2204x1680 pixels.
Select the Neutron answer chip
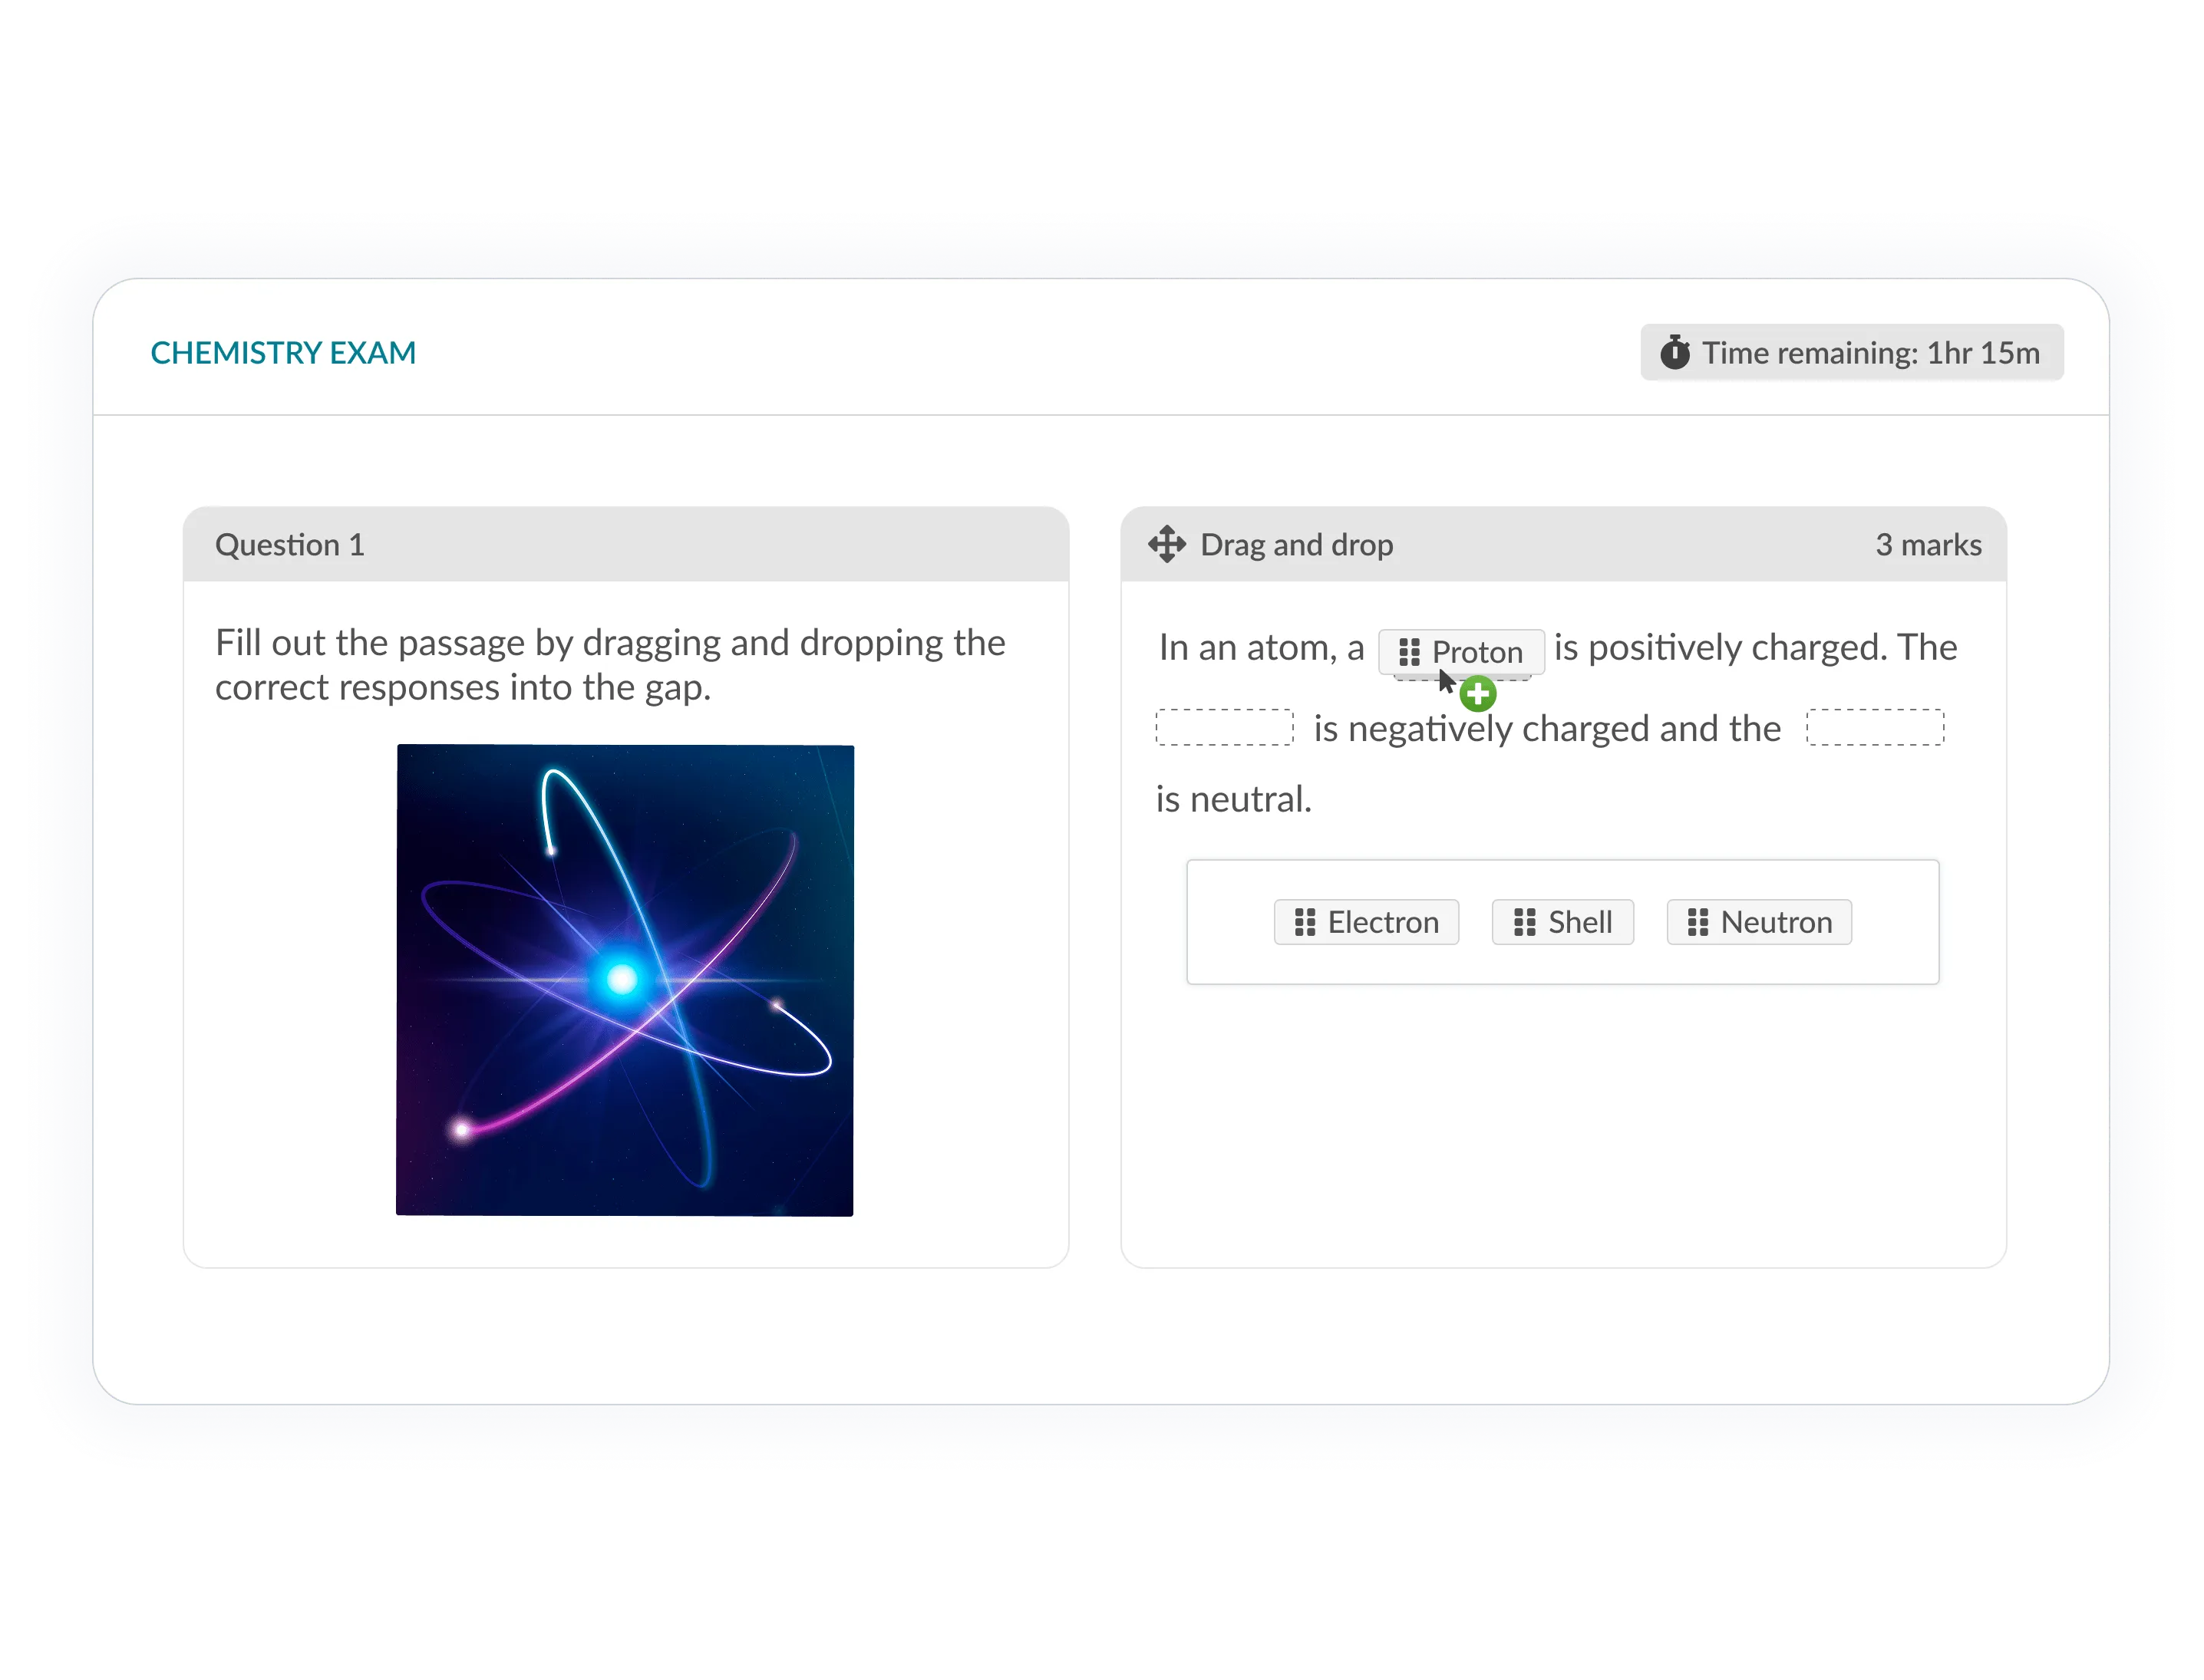[x=1775, y=922]
